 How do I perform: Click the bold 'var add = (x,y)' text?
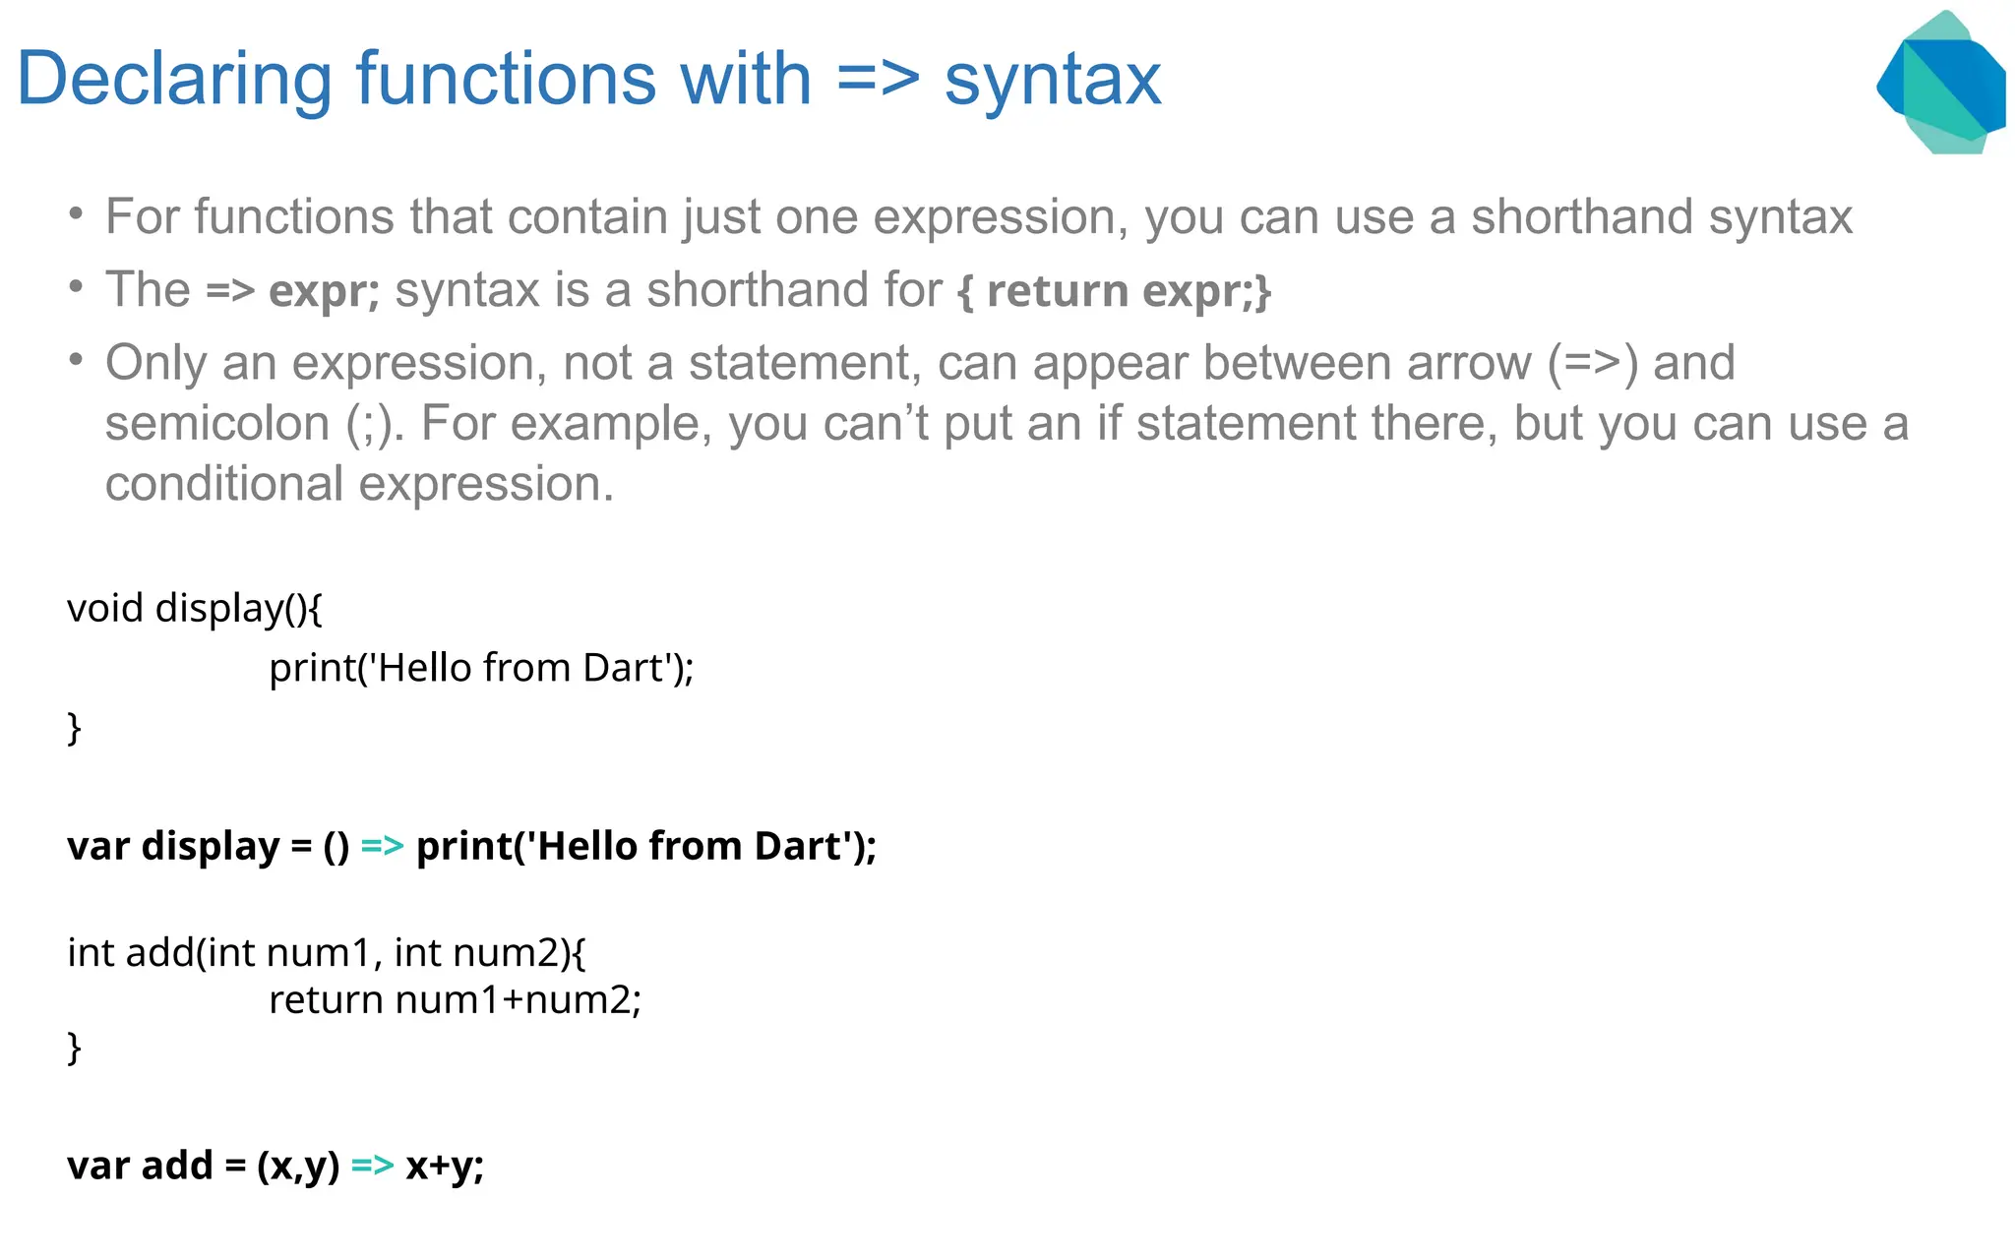pyautogui.click(x=203, y=1167)
